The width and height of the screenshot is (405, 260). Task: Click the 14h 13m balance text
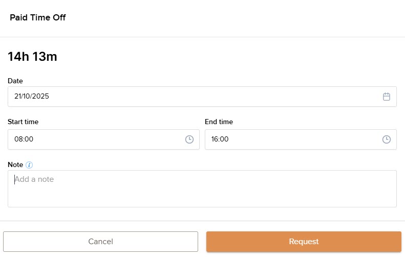click(x=32, y=57)
